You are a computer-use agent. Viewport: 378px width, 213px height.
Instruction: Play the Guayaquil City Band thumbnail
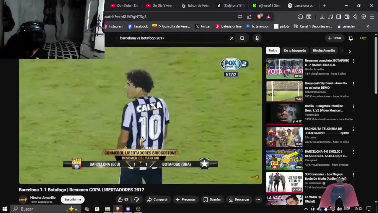pos(284,91)
